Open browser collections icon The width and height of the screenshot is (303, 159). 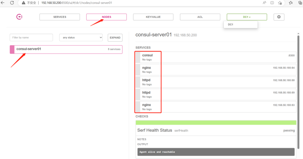300,3
